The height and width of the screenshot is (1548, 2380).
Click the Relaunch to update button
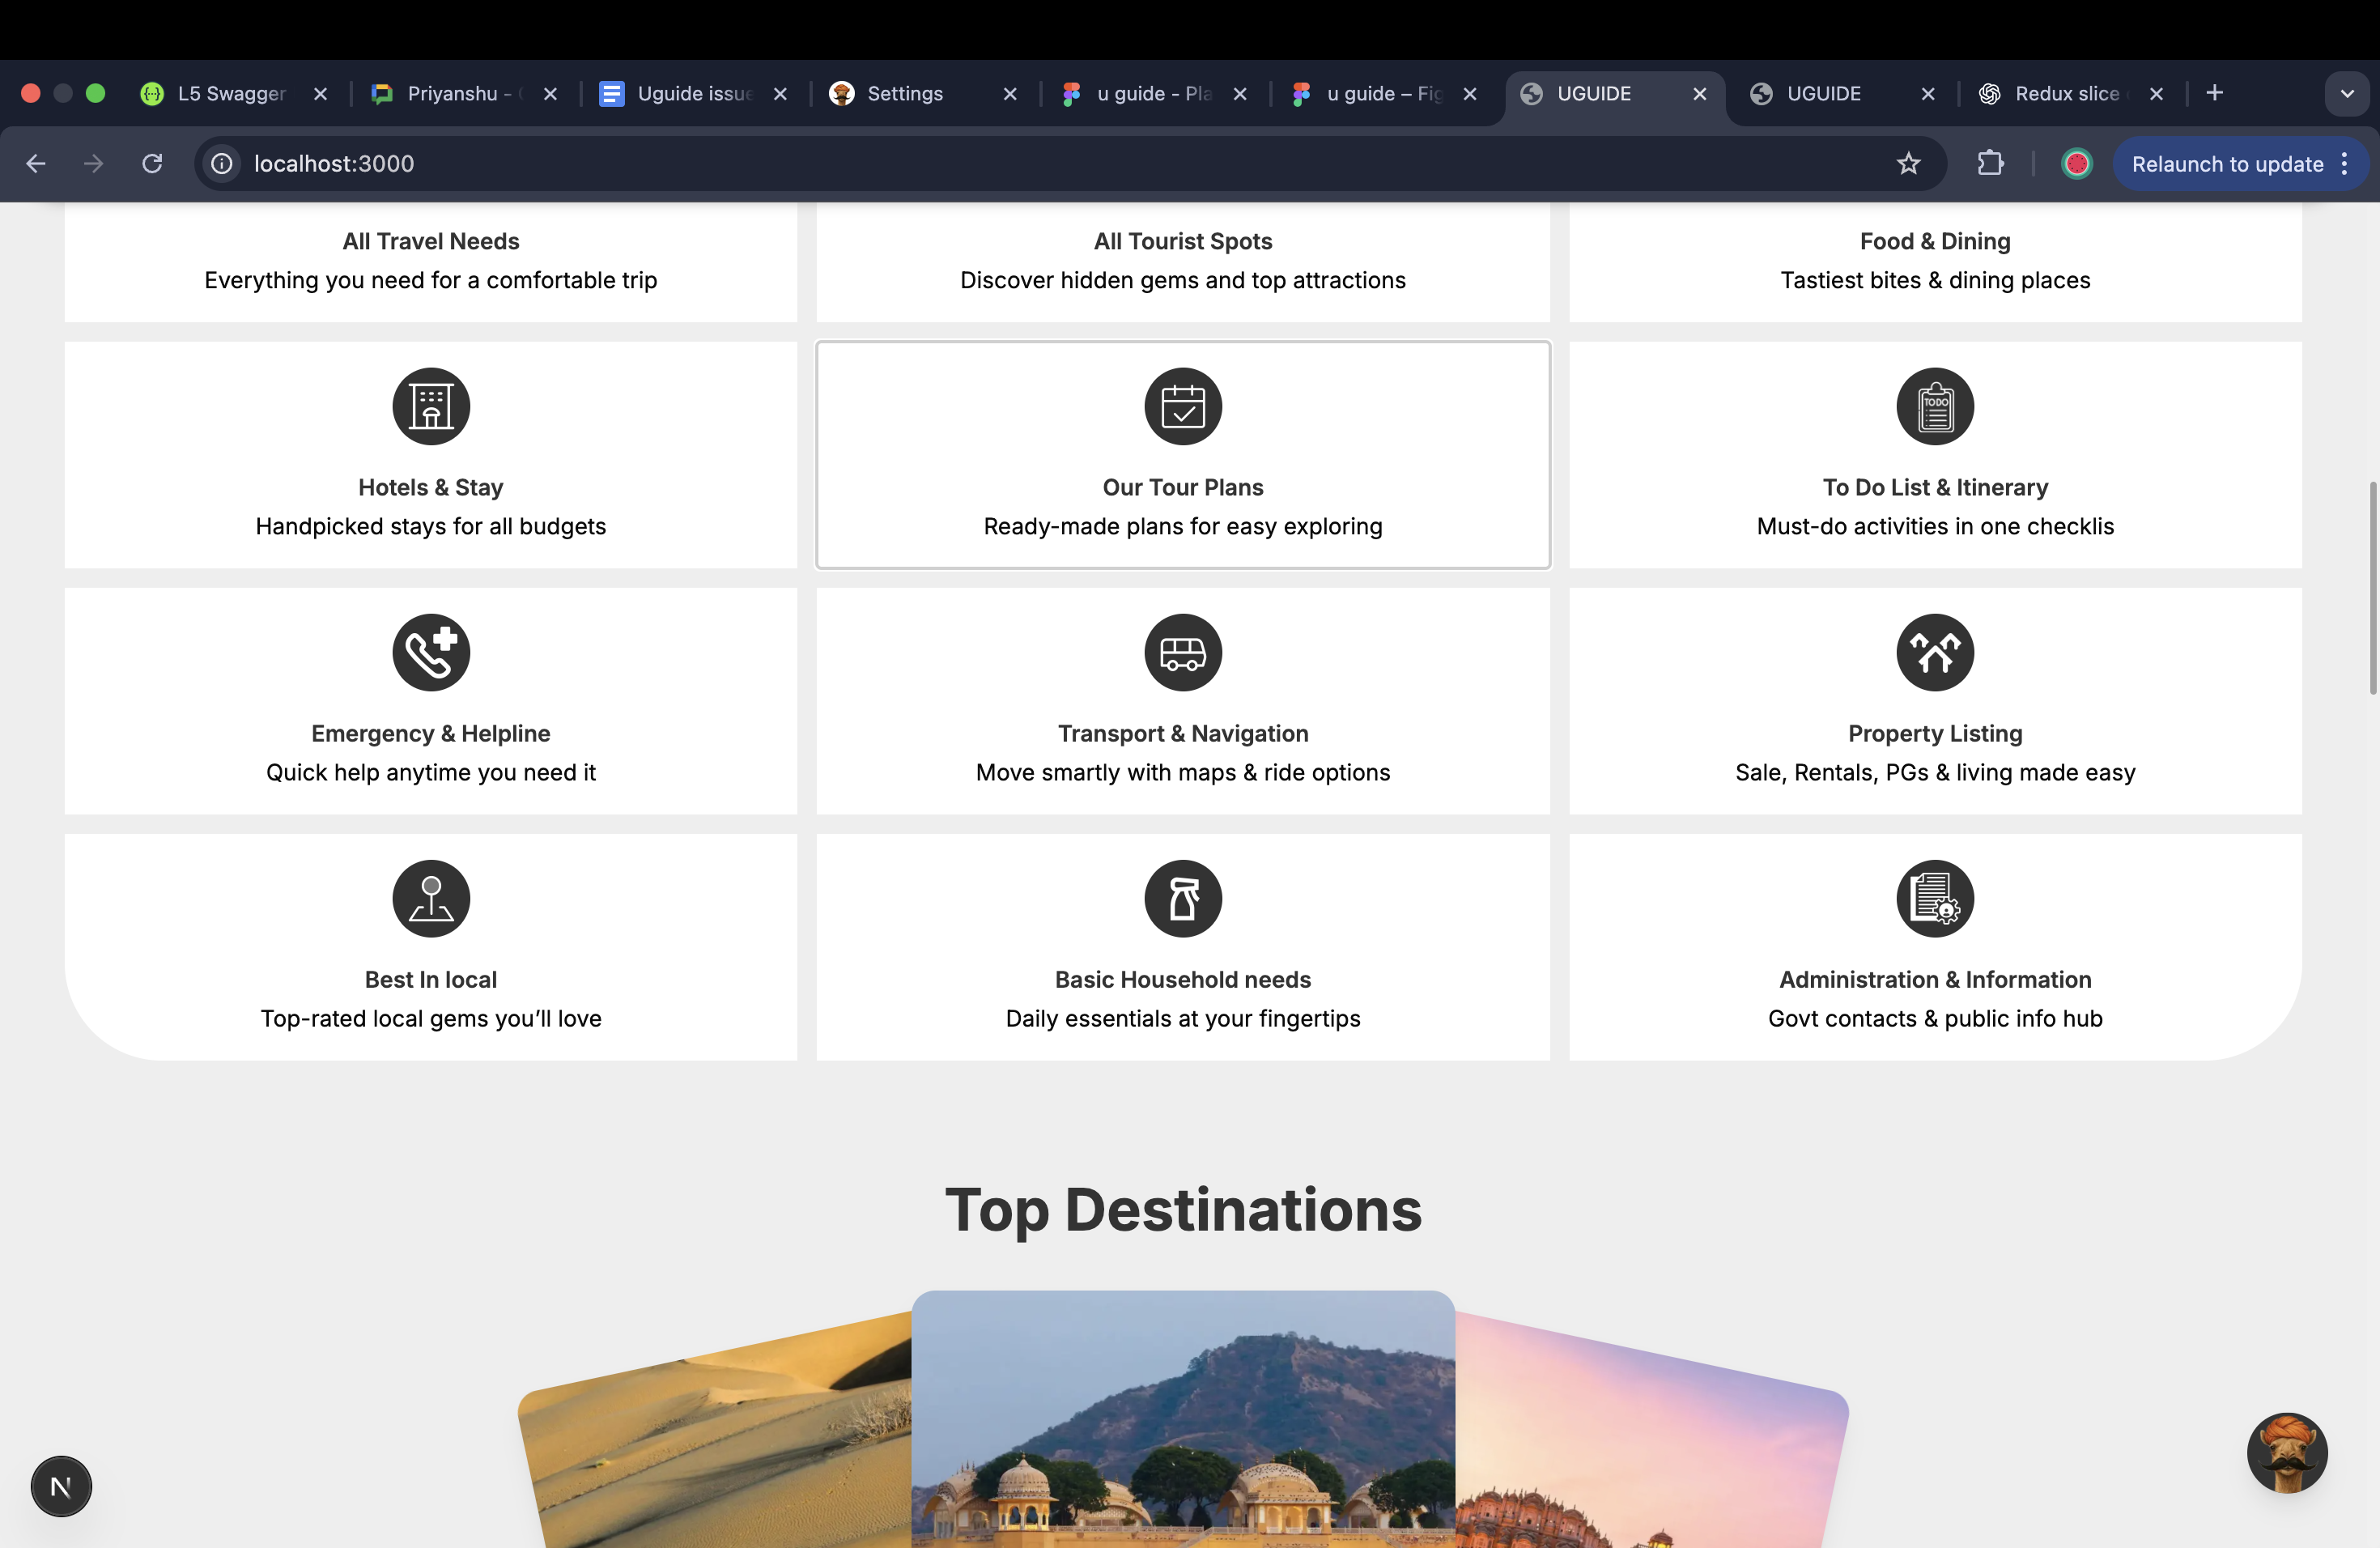(2227, 164)
